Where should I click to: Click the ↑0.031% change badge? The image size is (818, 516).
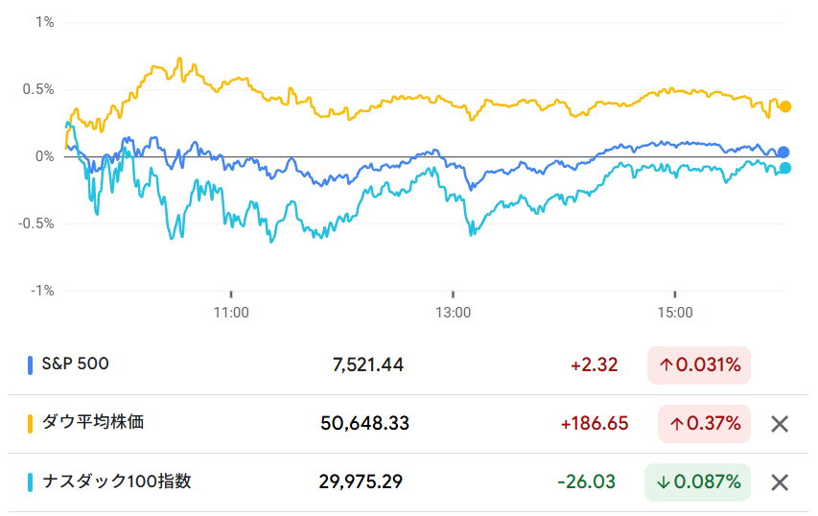click(x=699, y=365)
